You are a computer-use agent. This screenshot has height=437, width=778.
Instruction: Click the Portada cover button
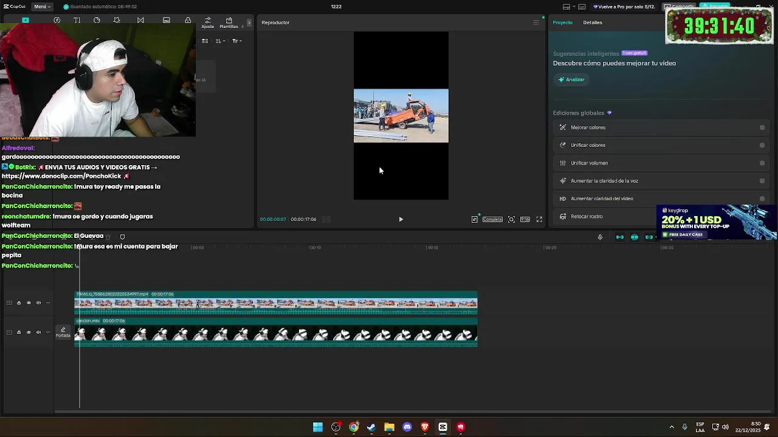[x=63, y=332]
